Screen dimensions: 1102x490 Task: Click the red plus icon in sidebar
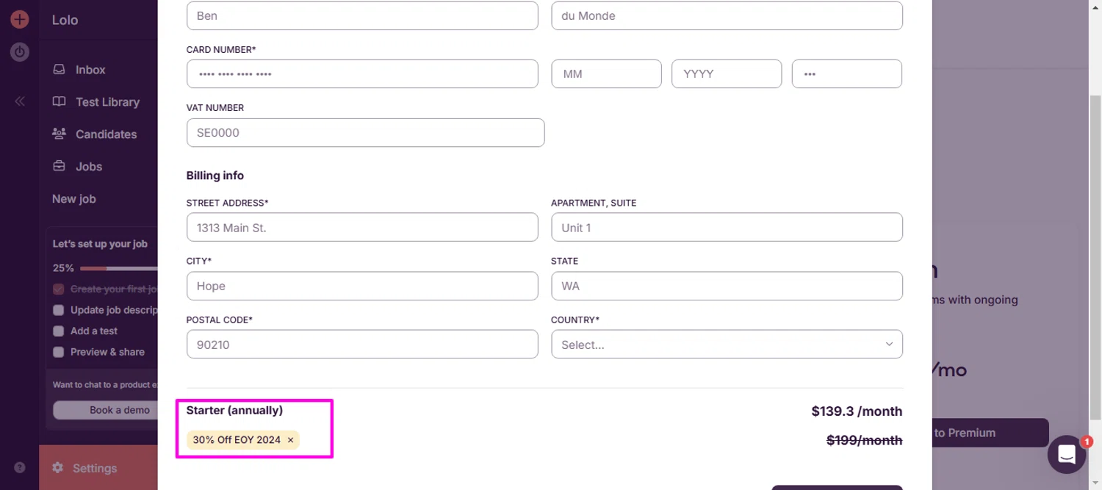click(19, 19)
